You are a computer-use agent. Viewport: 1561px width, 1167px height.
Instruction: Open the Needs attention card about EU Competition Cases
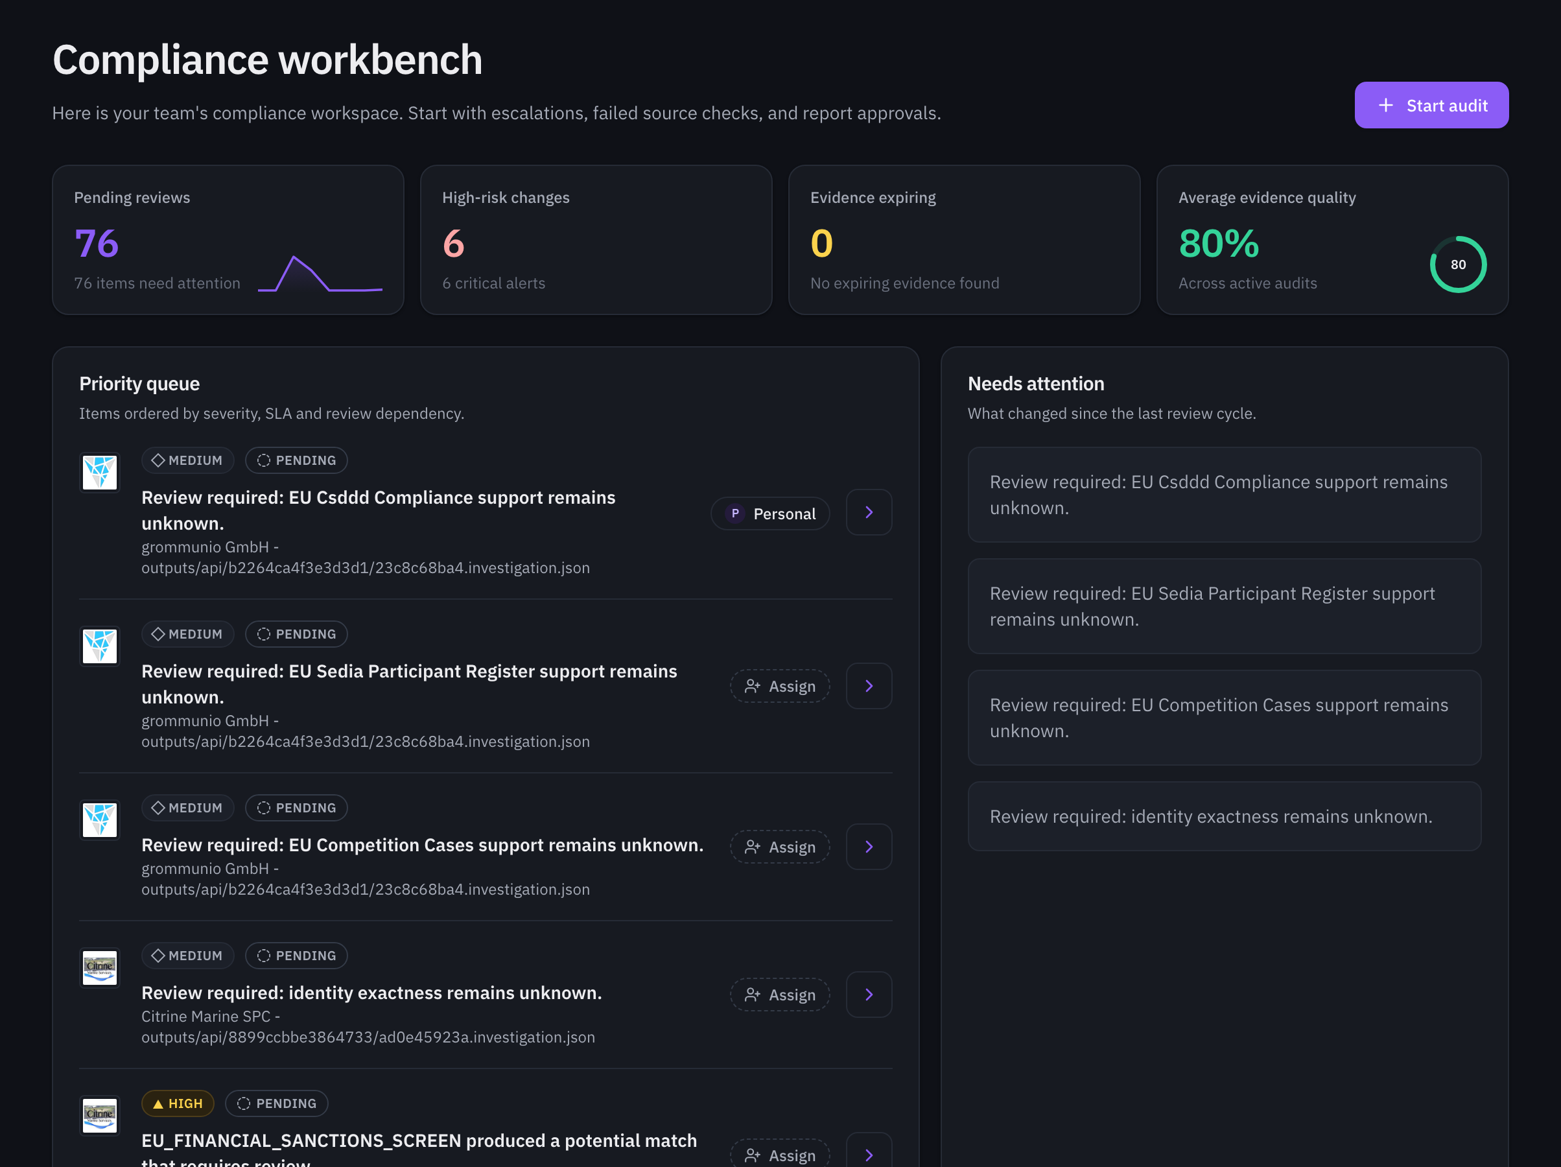point(1225,717)
